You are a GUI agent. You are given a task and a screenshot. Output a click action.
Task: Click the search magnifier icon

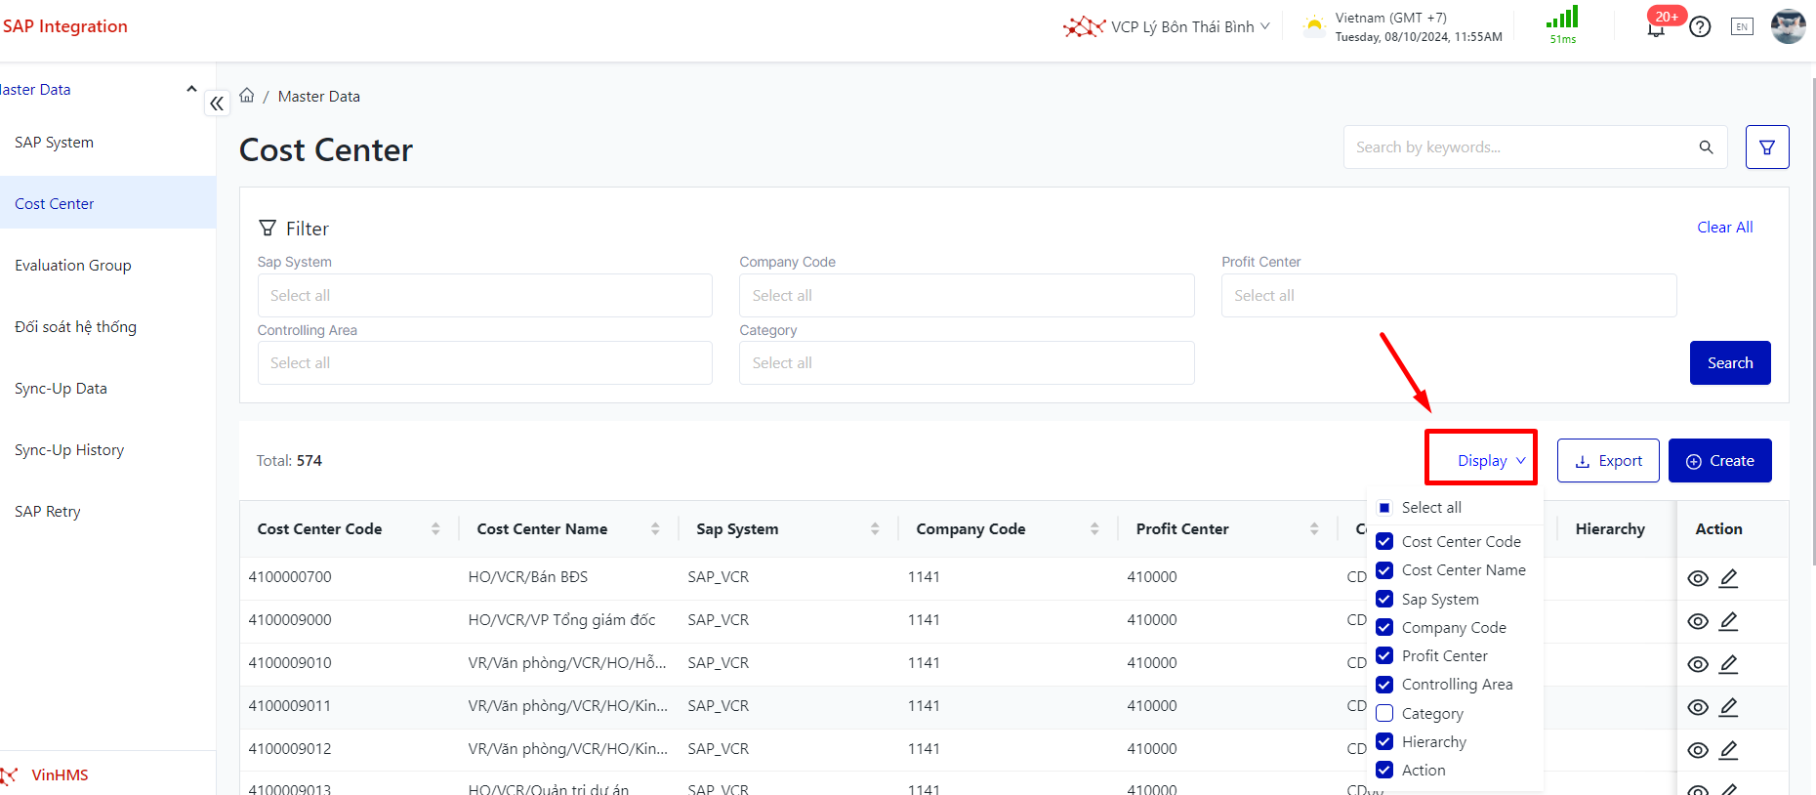click(1706, 147)
